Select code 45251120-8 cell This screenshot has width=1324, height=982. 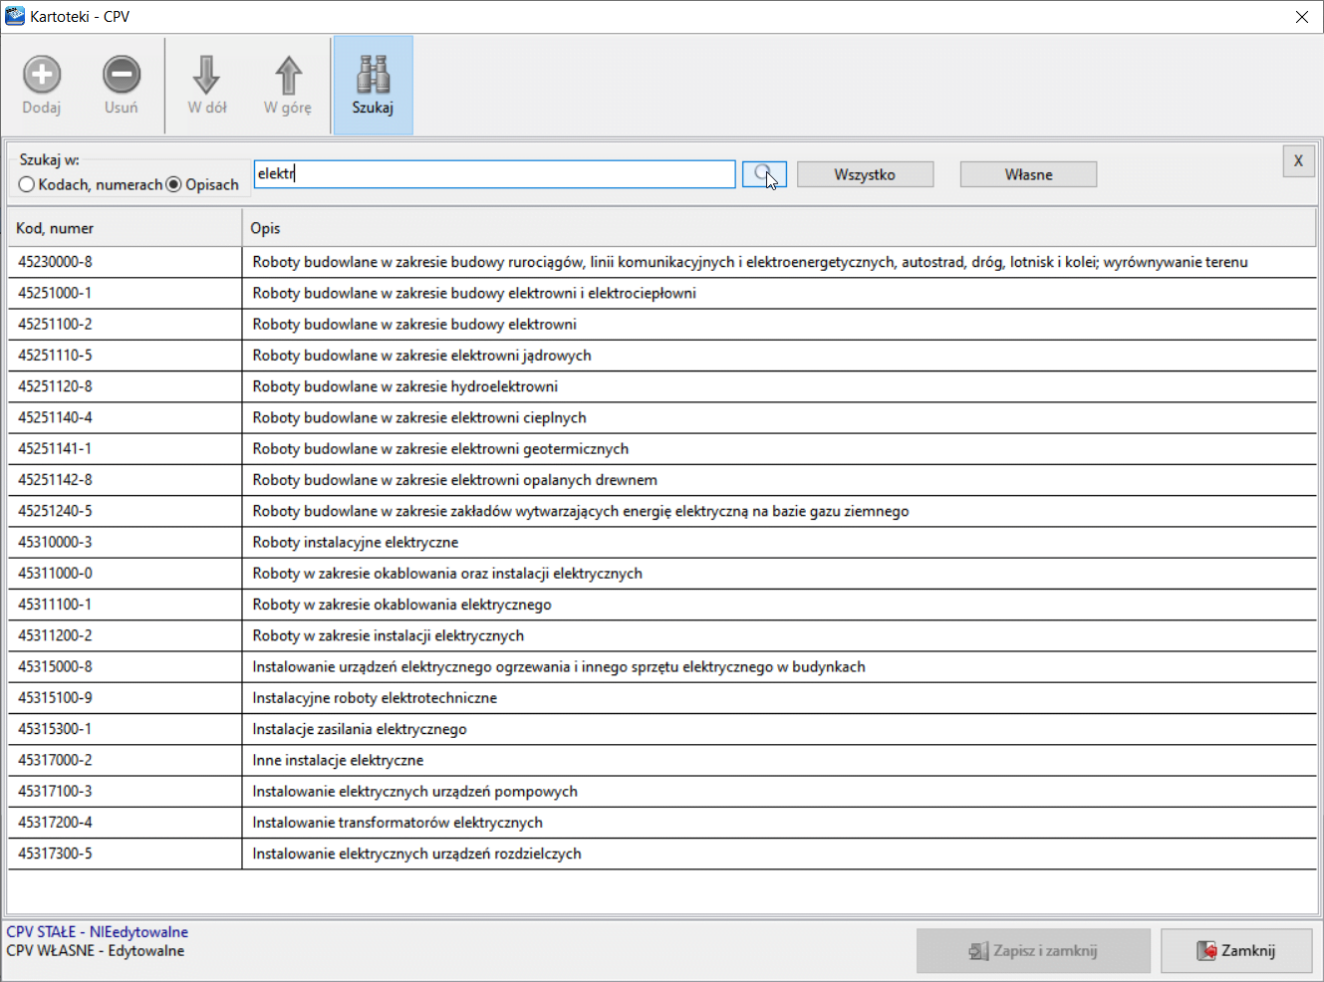(x=125, y=386)
